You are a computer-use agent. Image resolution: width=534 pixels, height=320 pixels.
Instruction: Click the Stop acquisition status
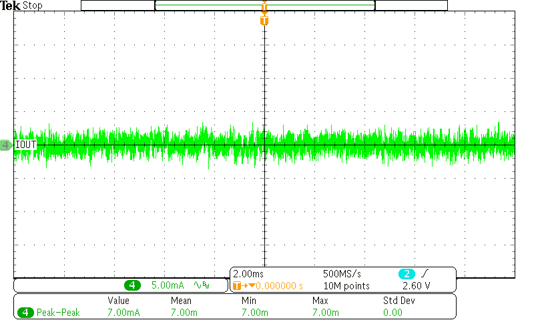pos(32,5)
